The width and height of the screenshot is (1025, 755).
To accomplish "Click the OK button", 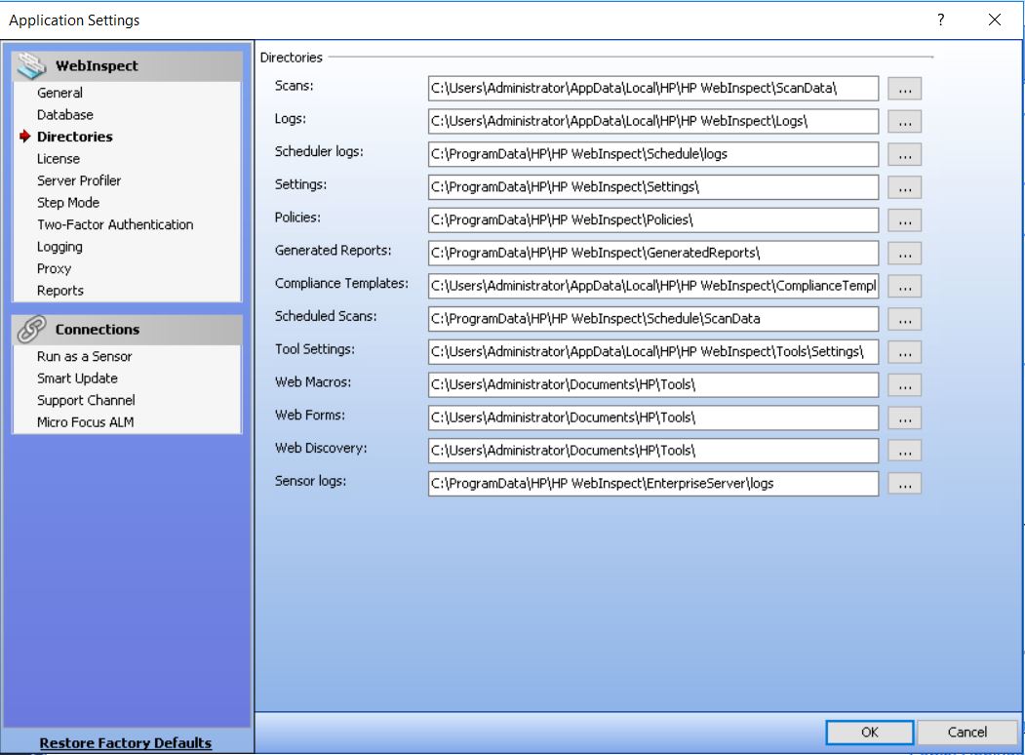I will (x=870, y=733).
